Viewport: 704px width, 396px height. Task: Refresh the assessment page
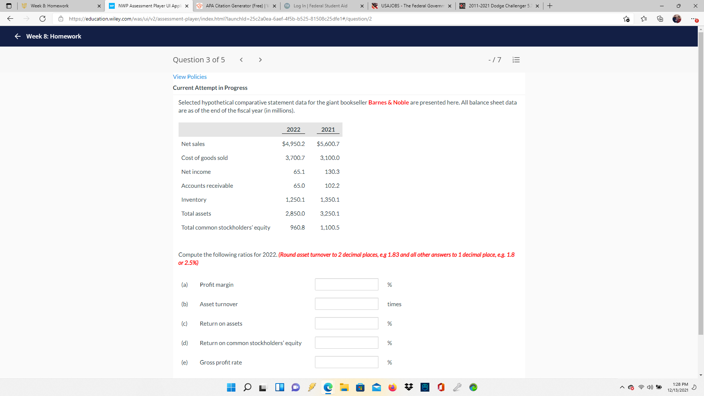(43, 19)
